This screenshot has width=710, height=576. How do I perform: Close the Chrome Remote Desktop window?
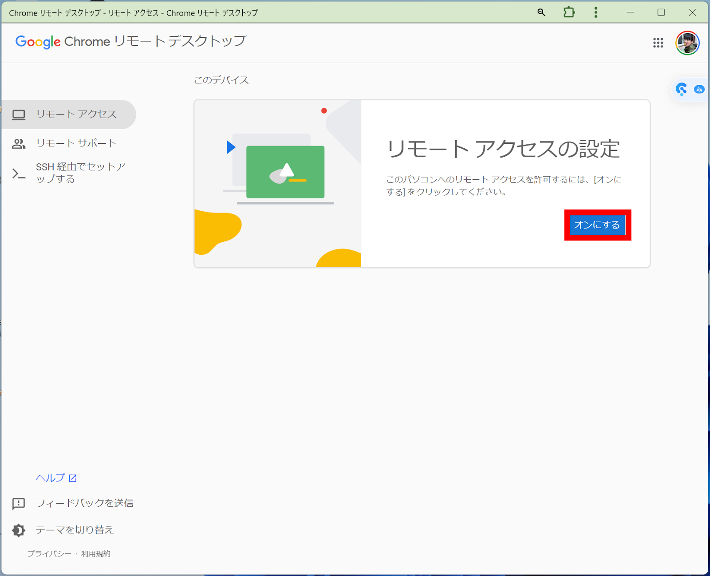pyautogui.click(x=692, y=12)
